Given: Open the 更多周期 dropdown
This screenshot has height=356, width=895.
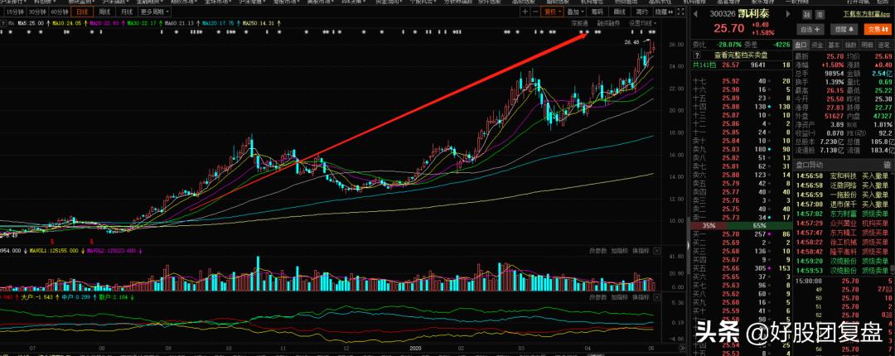Looking at the screenshot, I should [154, 12].
